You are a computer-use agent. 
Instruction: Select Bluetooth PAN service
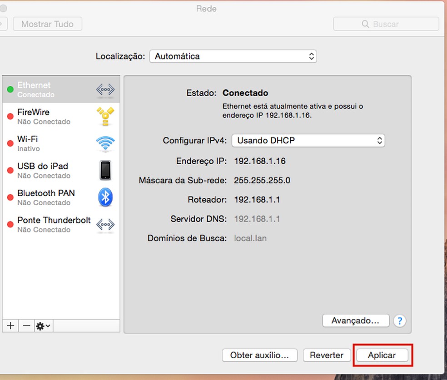pos(61,197)
